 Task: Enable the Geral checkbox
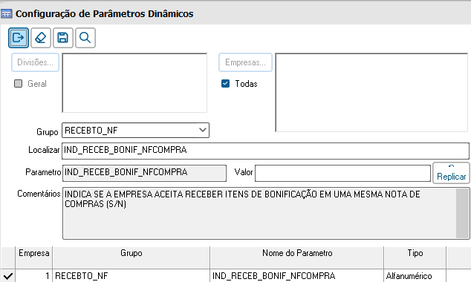coord(19,83)
